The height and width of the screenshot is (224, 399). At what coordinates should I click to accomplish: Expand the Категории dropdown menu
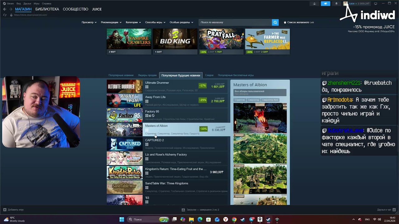pyautogui.click(x=133, y=22)
